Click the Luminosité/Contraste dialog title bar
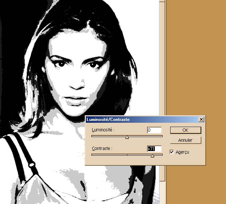The image size is (226, 204). point(143,119)
